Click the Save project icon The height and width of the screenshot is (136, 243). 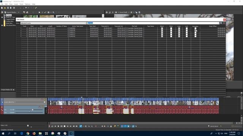pyautogui.click(x=8, y=8)
